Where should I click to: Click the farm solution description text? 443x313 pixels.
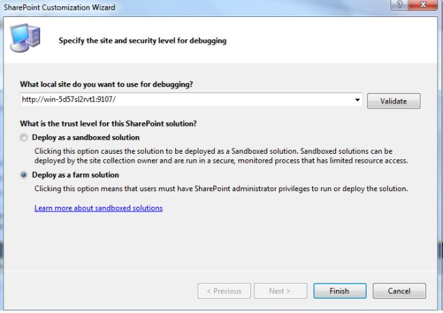click(221, 188)
